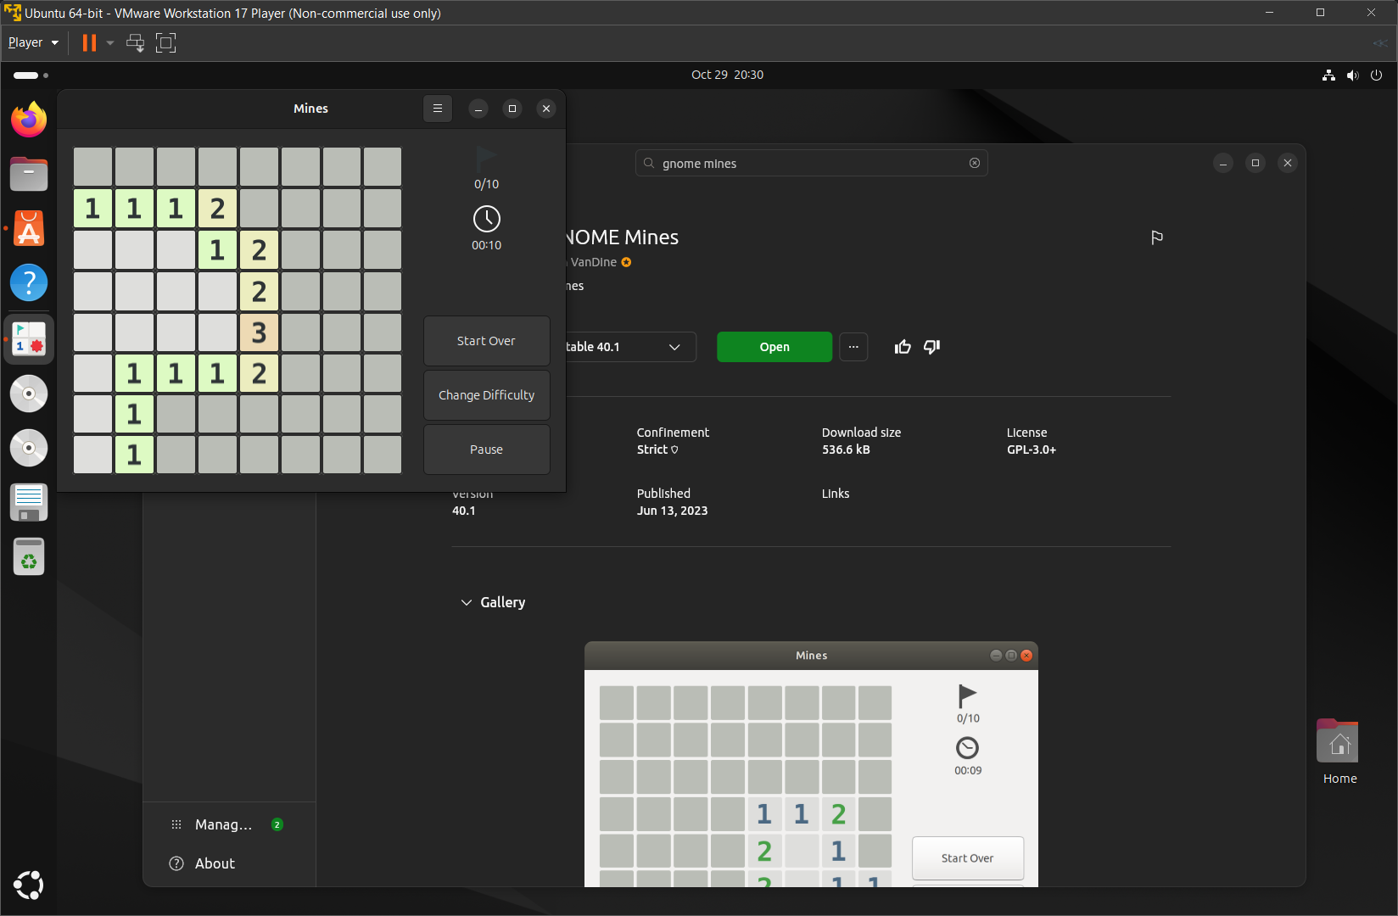Open the stable 40.1 channel dropdown
Viewport: 1398px width, 916px height.
click(630, 347)
